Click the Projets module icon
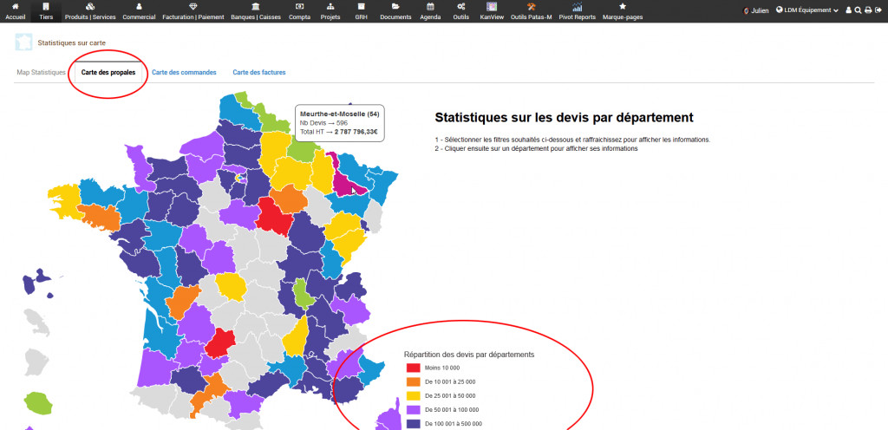The height and width of the screenshot is (430, 888). (x=330, y=7)
